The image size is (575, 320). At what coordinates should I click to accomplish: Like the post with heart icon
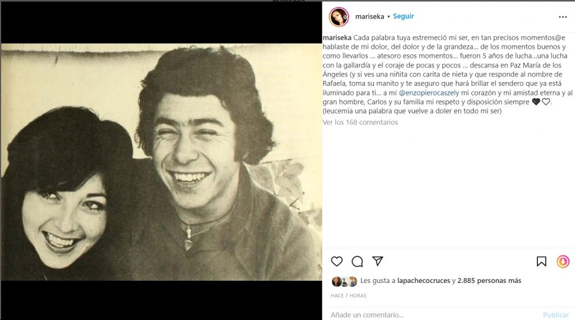337,262
